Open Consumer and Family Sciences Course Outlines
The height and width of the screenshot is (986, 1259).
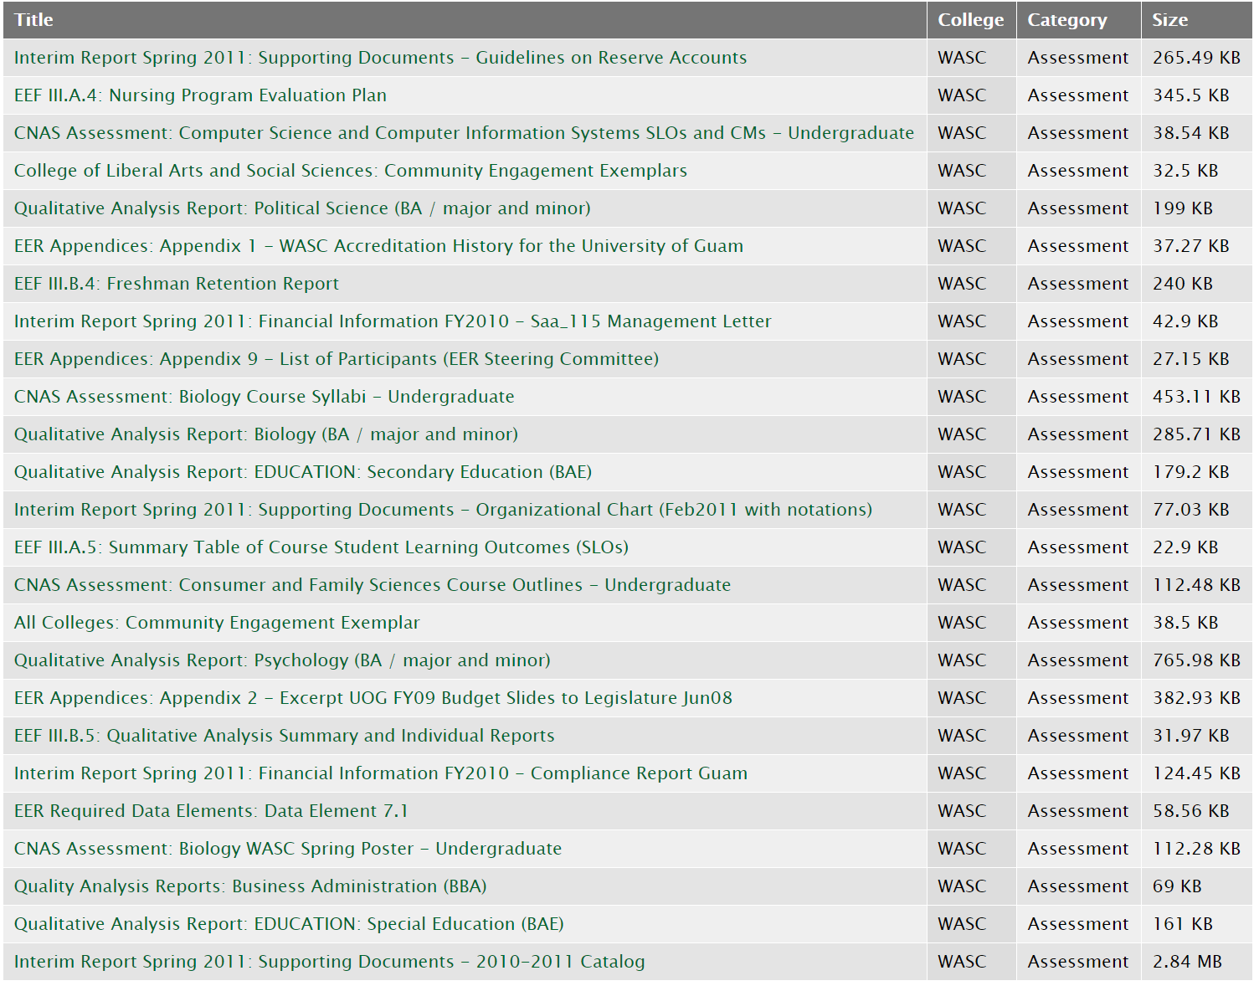(372, 585)
